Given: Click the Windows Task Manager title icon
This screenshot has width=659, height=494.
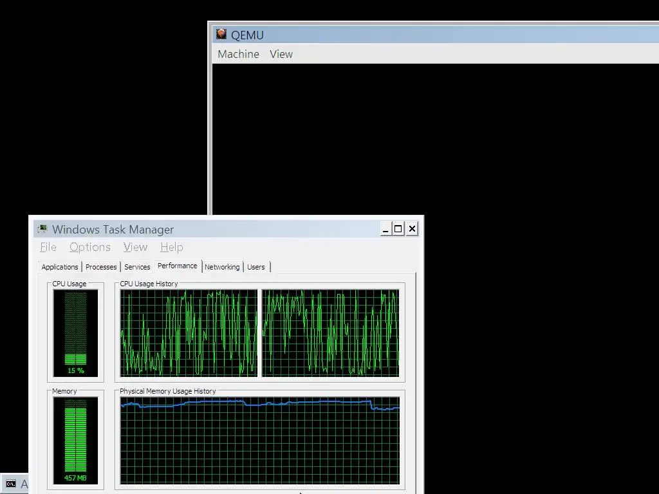Looking at the screenshot, I should click(x=42, y=229).
